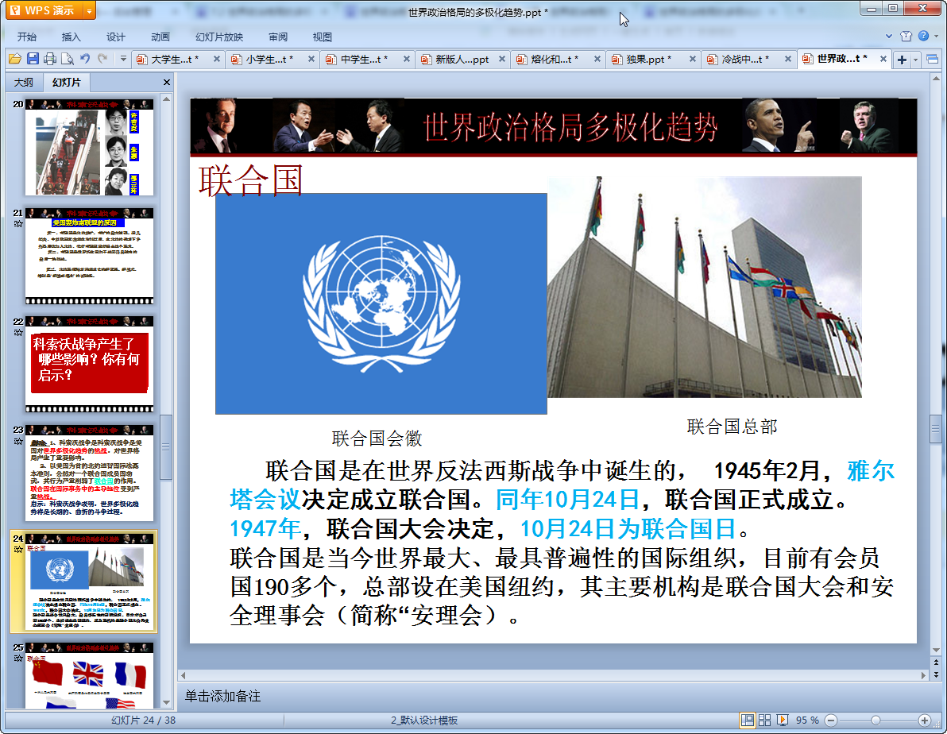Open the 插入 menu tab
This screenshot has width=947, height=734.
pyautogui.click(x=72, y=37)
